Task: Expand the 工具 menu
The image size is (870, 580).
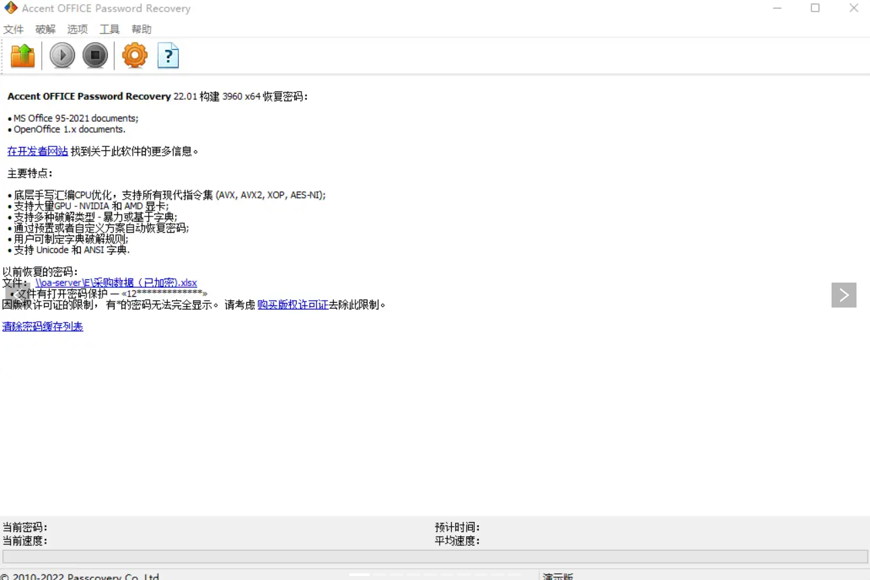Action: click(x=109, y=29)
